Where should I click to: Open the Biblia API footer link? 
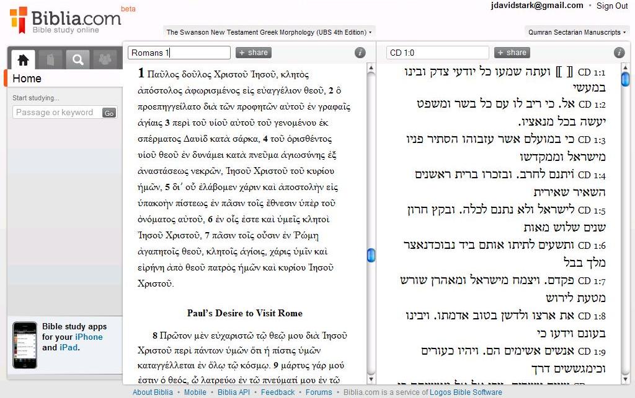point(234,392)
